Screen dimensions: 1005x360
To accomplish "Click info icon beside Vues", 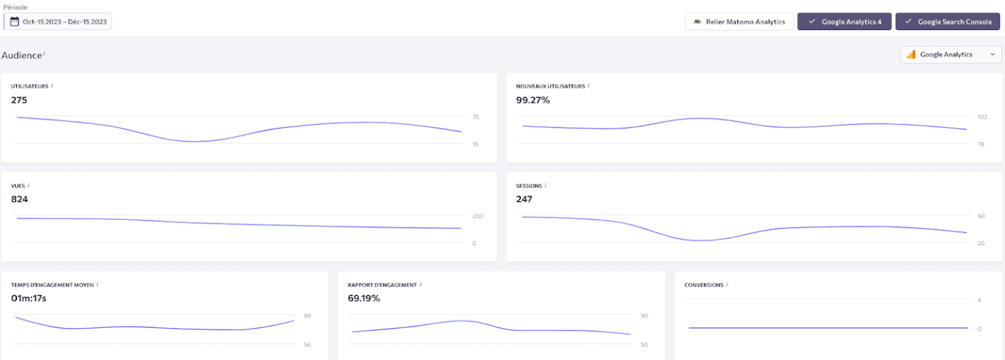I will pos(29,185).
